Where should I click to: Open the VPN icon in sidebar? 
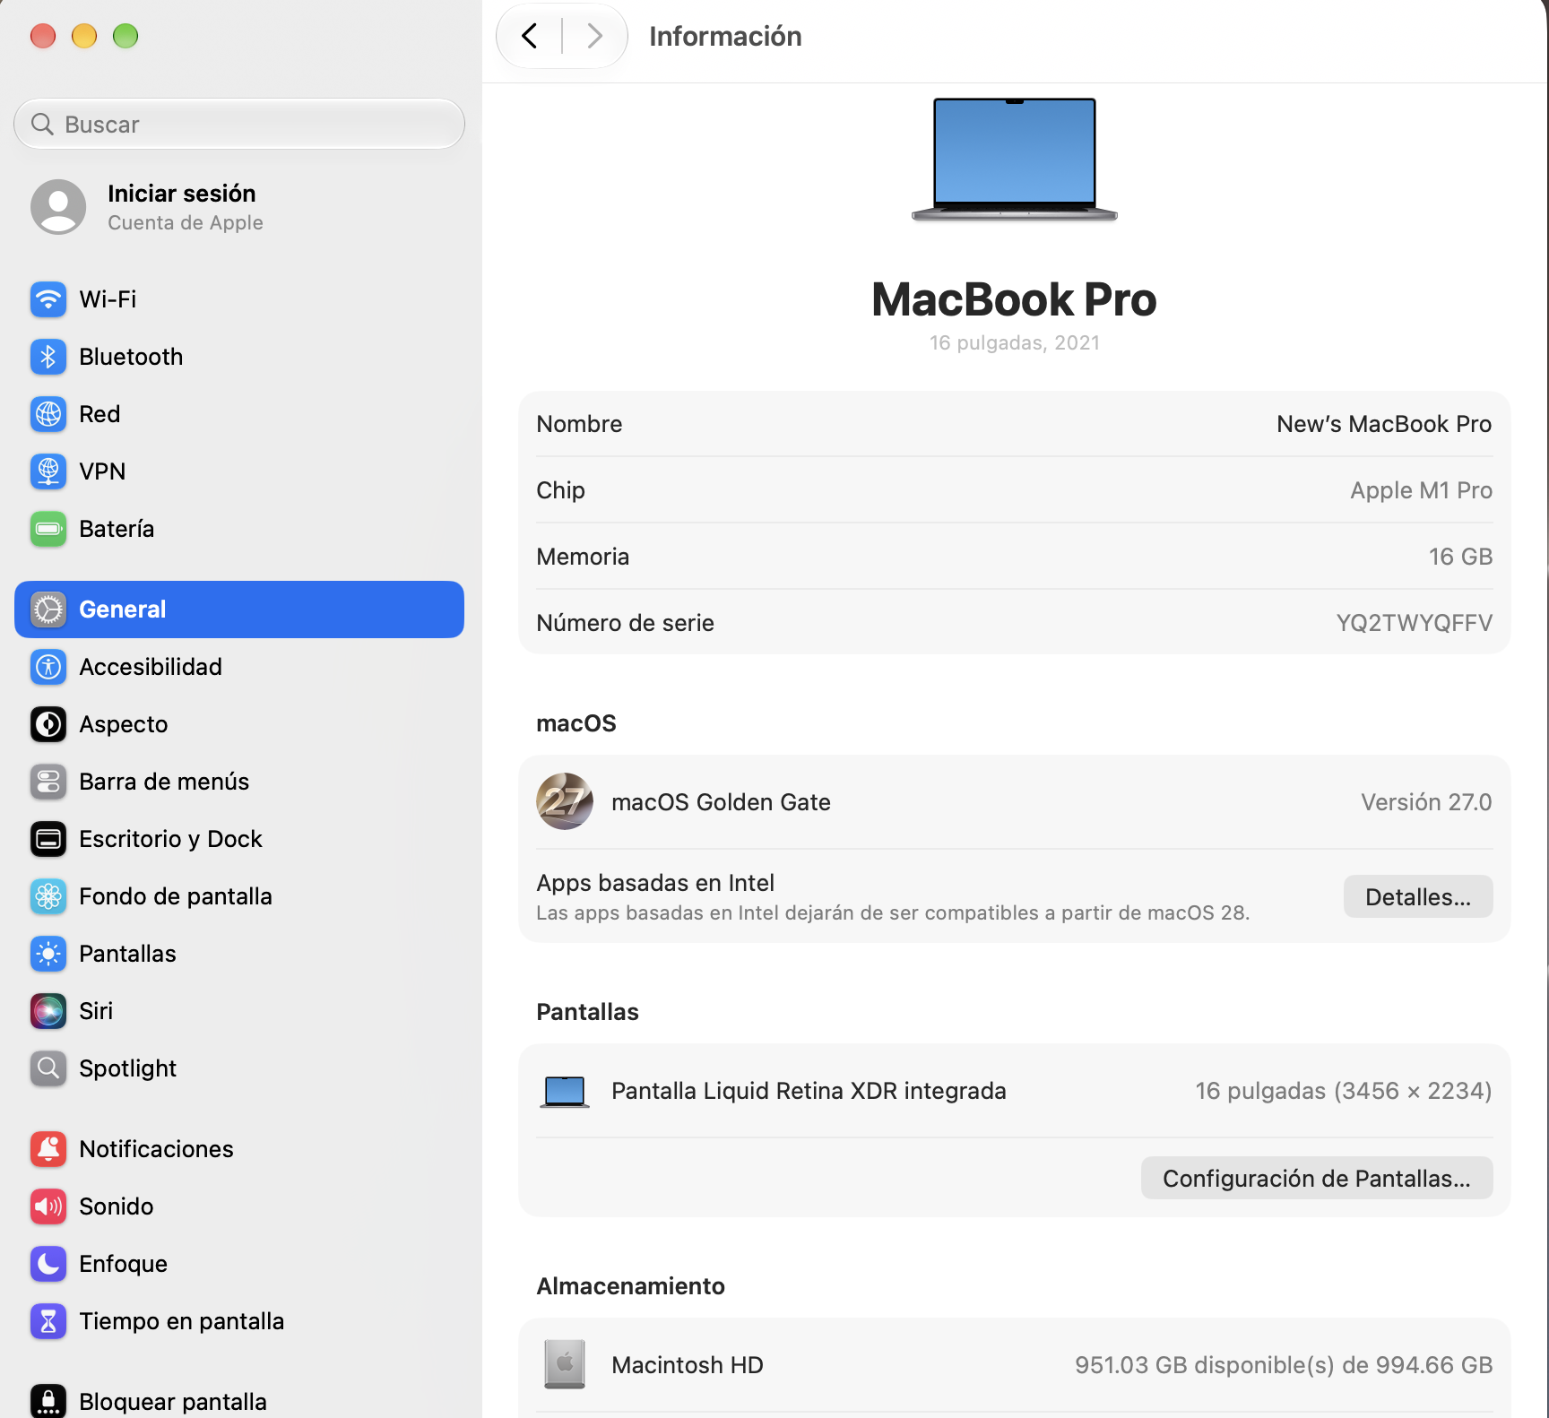click(48, 471)
